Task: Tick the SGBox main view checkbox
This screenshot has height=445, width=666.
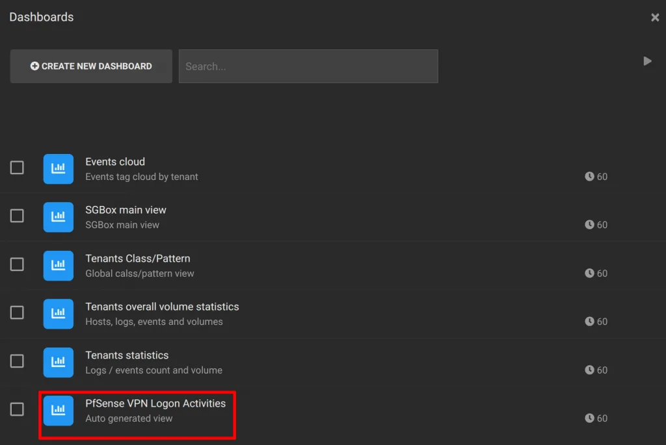Action: click(17, 216)
